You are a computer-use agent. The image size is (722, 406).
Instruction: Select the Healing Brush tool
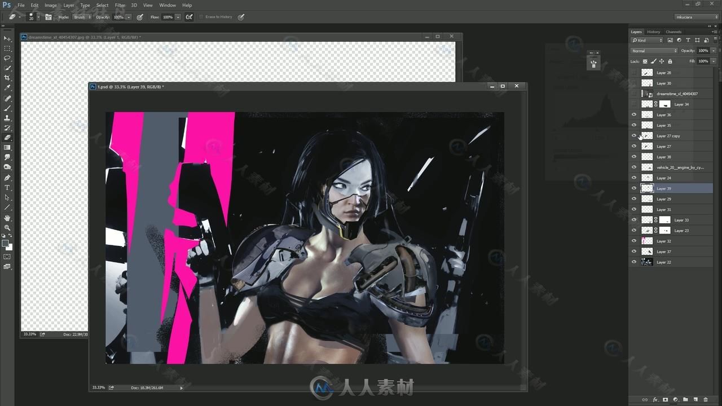[7, 98]
